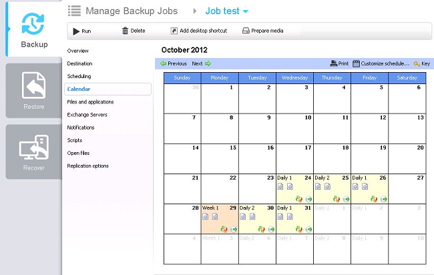Viewport: 434px width, 275px height.
Task: Delete the job with trash icon
Action: [x=125, y=31]
